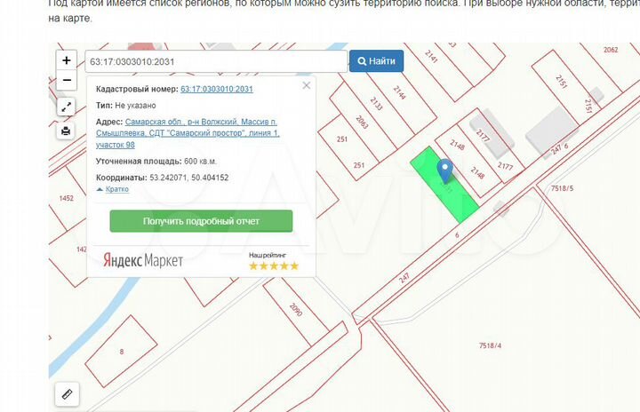
Task: Click the Уточненная площадь 600 кв.м. text
Action: [x=156, y=162]
